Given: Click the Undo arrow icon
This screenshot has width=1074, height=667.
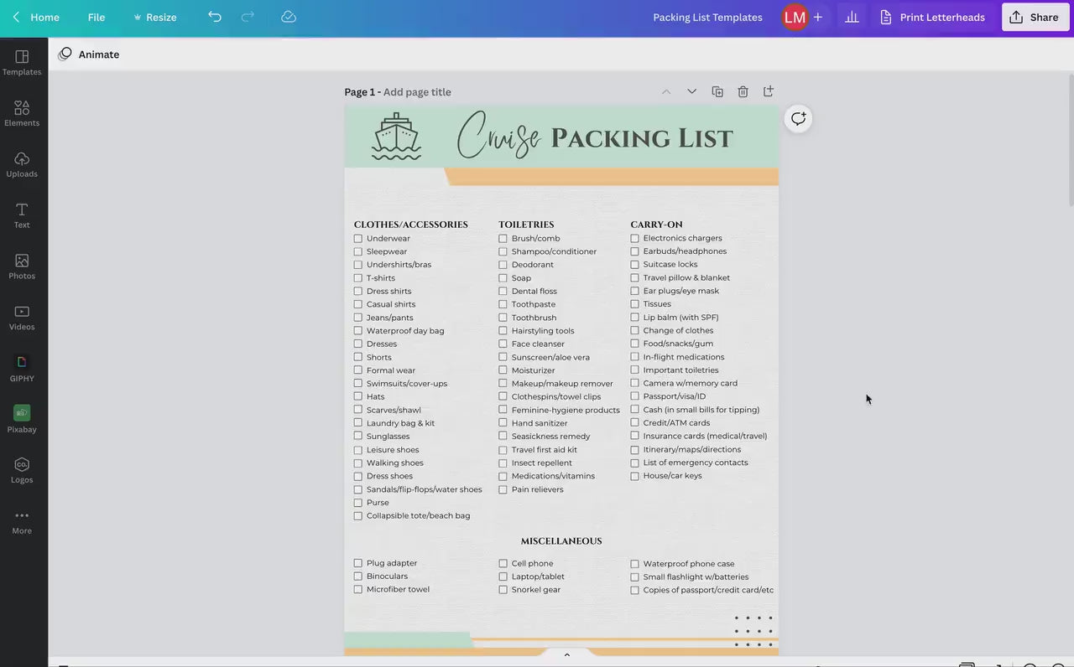Looking at the screenshot, I should (x=215, y=17).
